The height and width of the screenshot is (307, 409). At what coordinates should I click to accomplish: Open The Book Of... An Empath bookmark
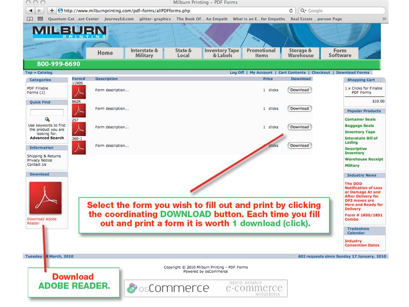click(x=202, y=19)
